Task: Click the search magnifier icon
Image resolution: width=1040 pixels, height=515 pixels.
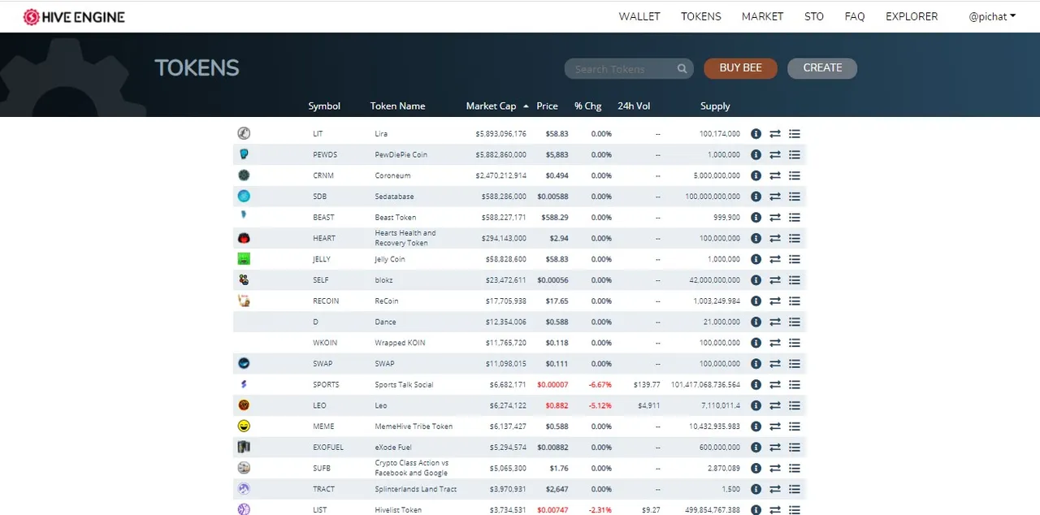Action: pos(682,69)
